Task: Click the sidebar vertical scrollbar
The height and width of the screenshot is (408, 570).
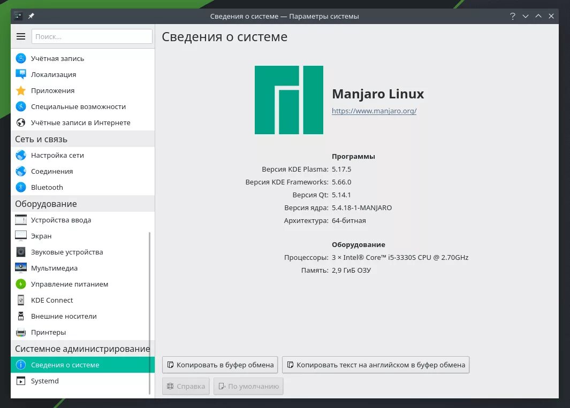Action: click(149, 312)
